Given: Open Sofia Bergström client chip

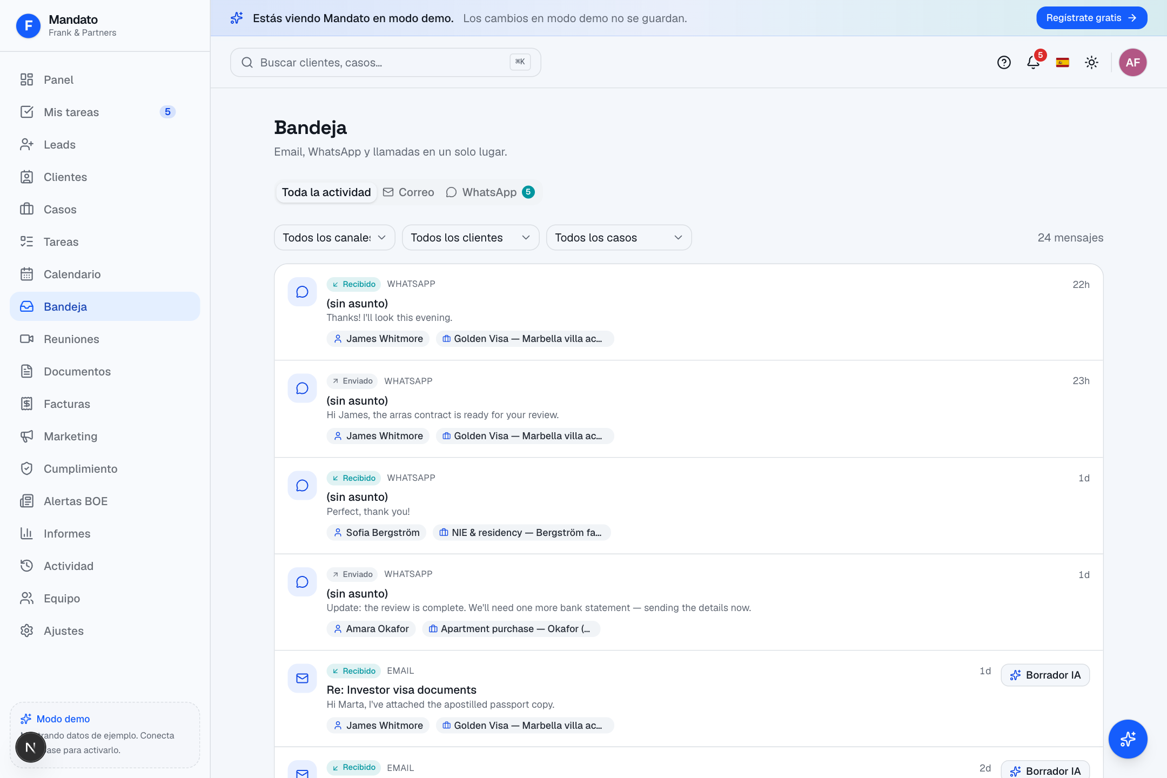Looking at the screenshot, I should [377, 533].
